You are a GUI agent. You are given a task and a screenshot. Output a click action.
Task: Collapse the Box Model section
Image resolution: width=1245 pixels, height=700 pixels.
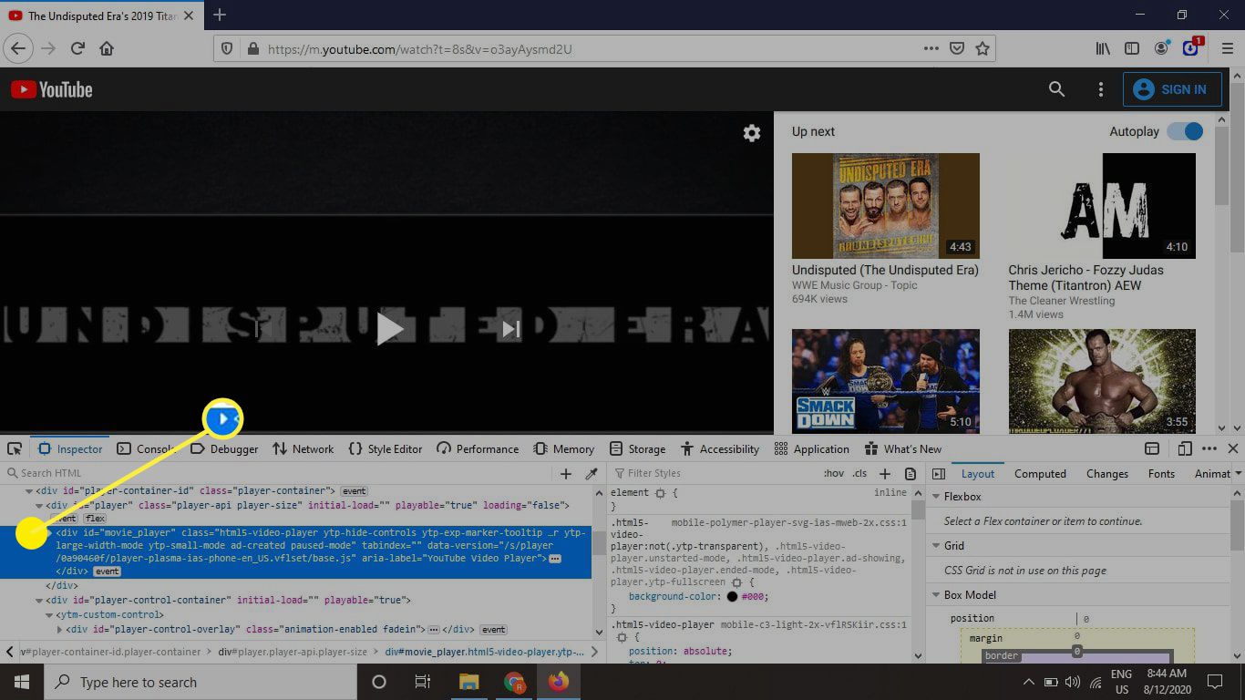coord(936,595)
